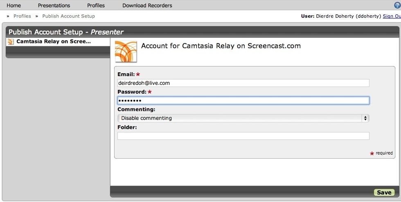Sign out using the Sign Out link
Image resolution: width=401 pixels, height=202 pixels.
pyautogui.click(x=392, y=16)
